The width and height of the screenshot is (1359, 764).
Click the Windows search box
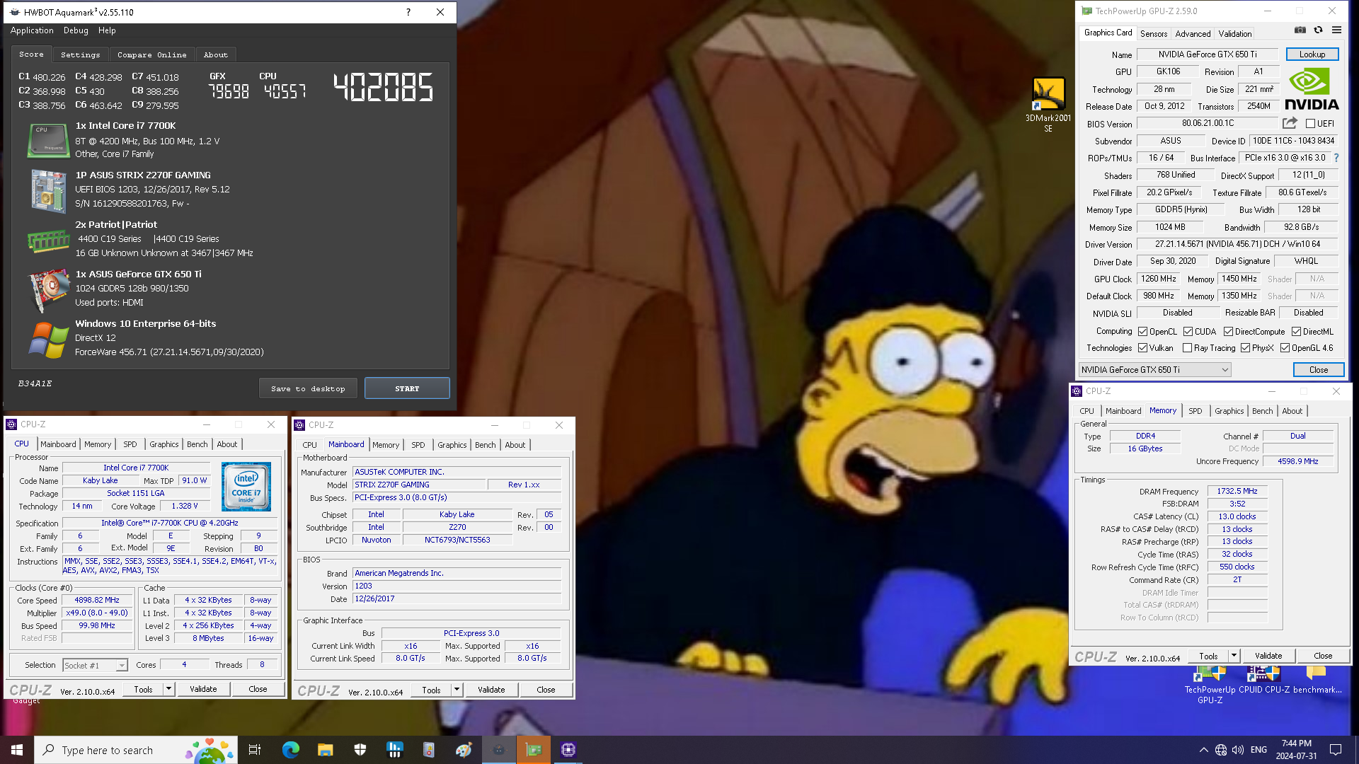click(x=134, y=750)
